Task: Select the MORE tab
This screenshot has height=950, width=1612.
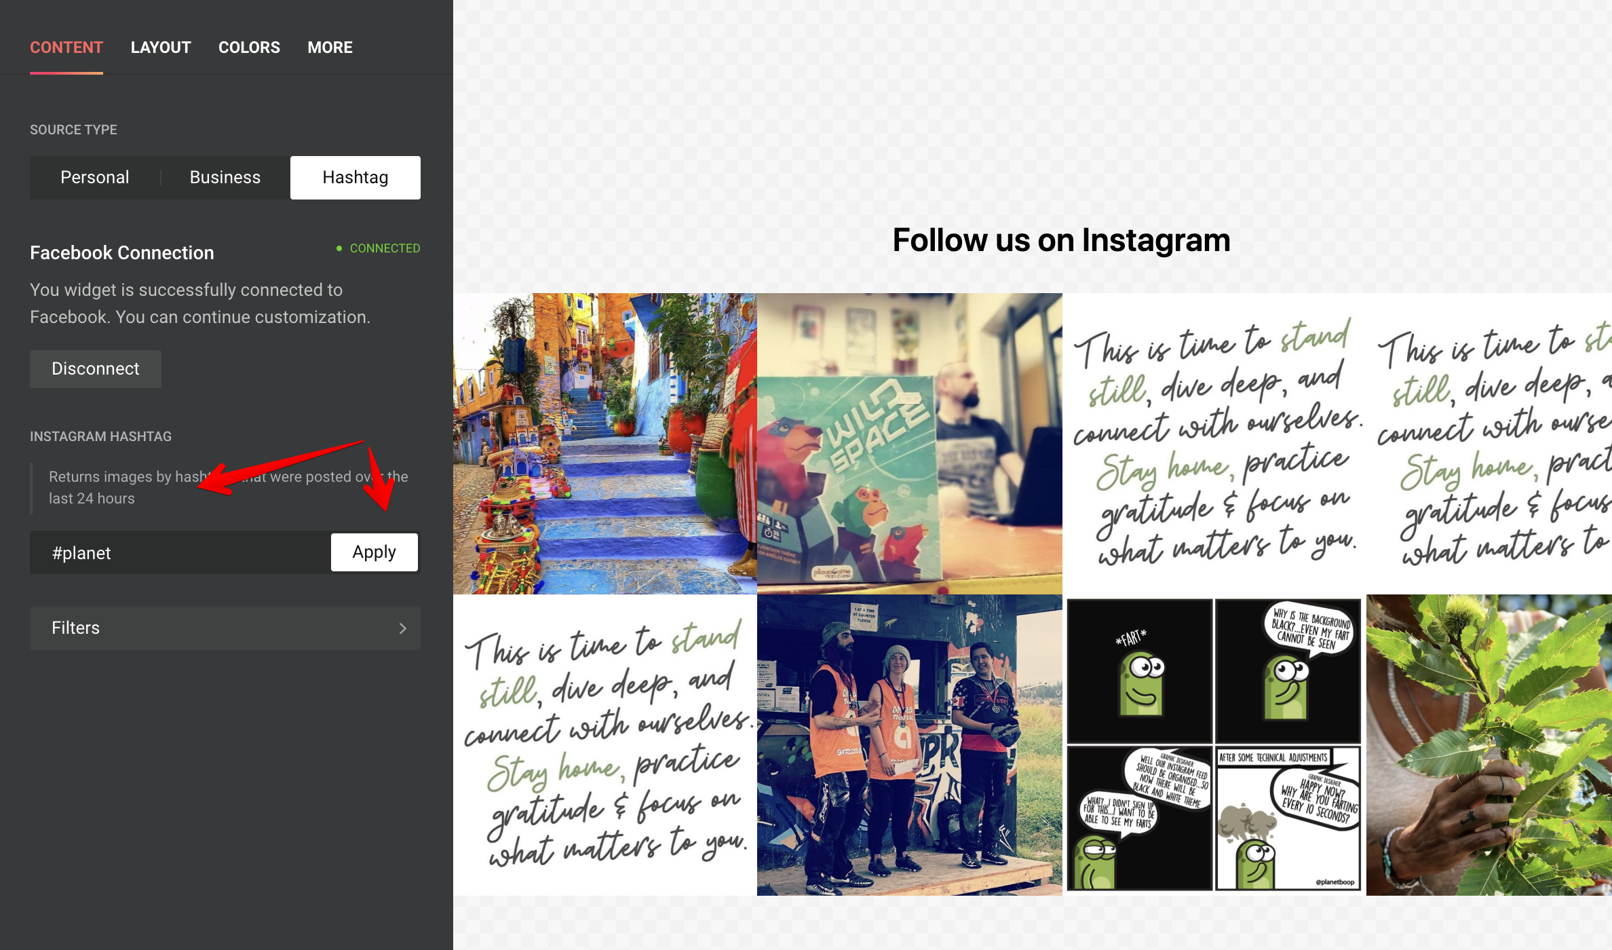Action: click(330, 47)
